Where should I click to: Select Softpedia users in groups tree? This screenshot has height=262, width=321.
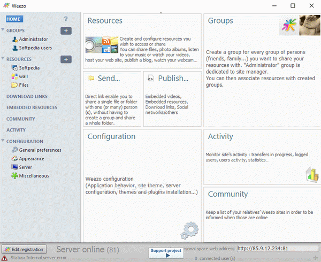tap(35, 48)
